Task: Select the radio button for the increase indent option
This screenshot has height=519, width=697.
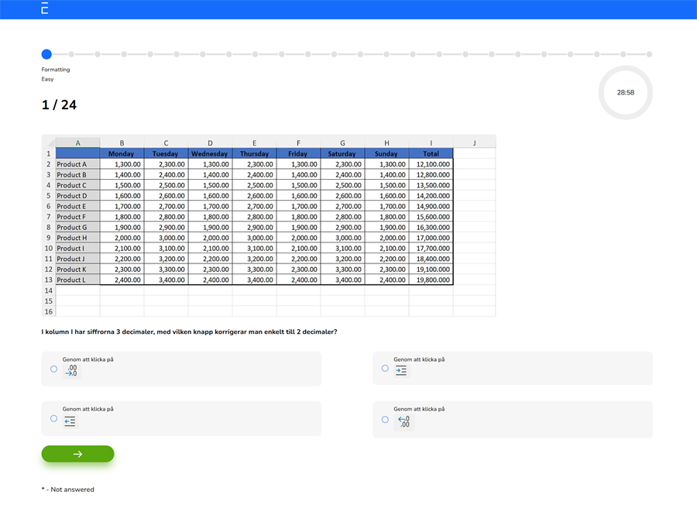Action: [x=385, y=368]
